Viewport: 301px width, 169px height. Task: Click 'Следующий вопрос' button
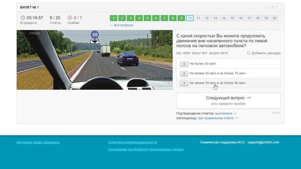click(x=229, y=100)
